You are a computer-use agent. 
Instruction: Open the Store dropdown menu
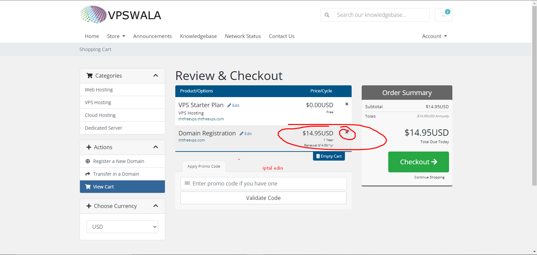pyautogui.click(x=116, y=36)
